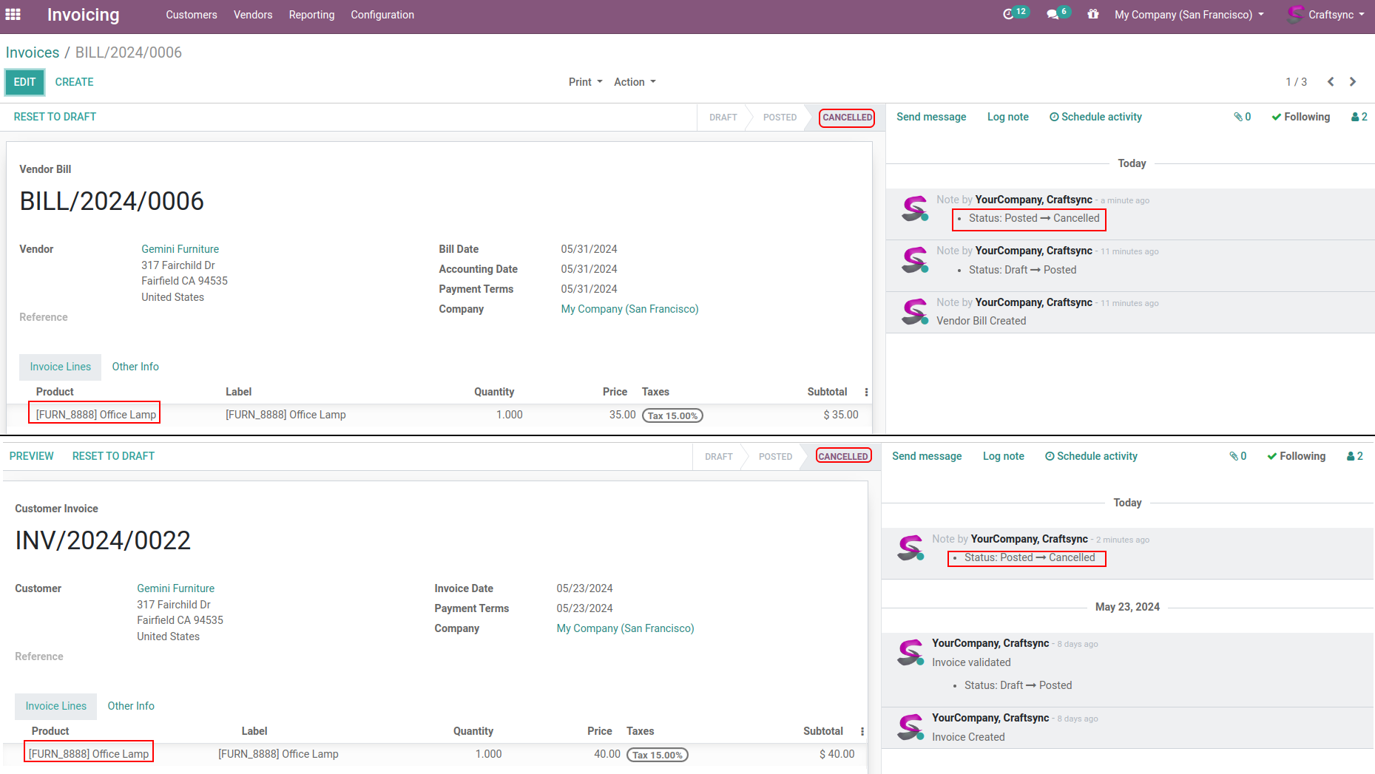Click the EDIT button

coord(24,82)
